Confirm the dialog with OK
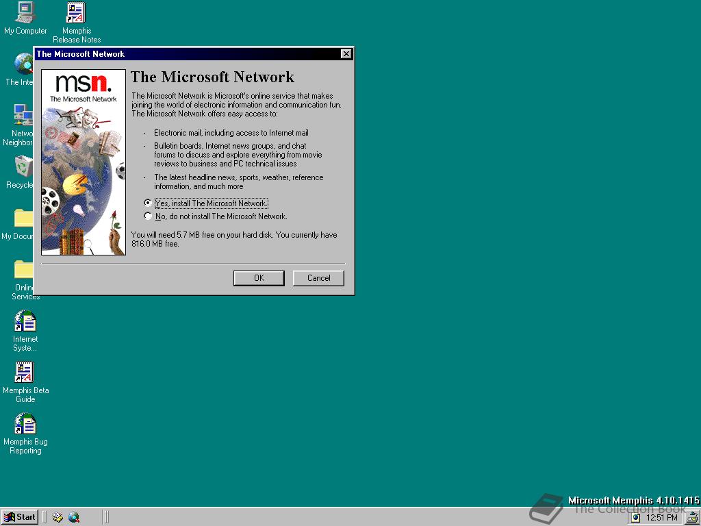The width and height of the screenshot is (701, 526). pos(259,278)
